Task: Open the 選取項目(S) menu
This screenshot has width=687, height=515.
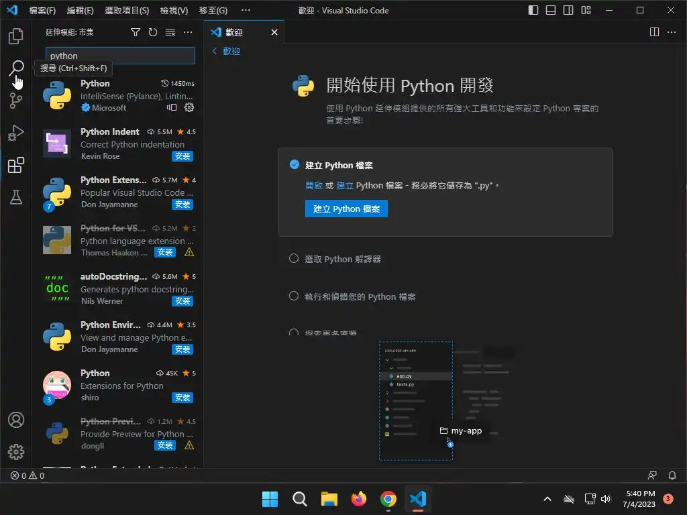Action: click(127, 10)
